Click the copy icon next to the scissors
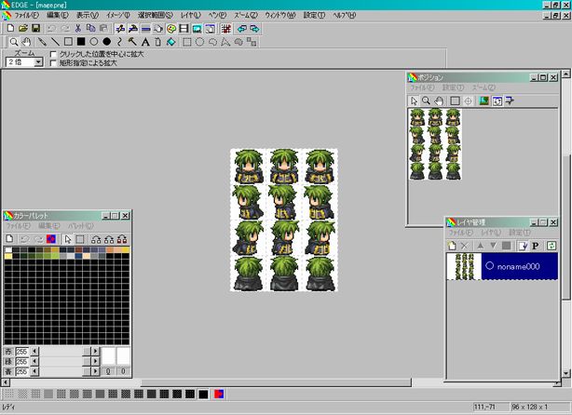The image size is (572, 415). (90, 29)
